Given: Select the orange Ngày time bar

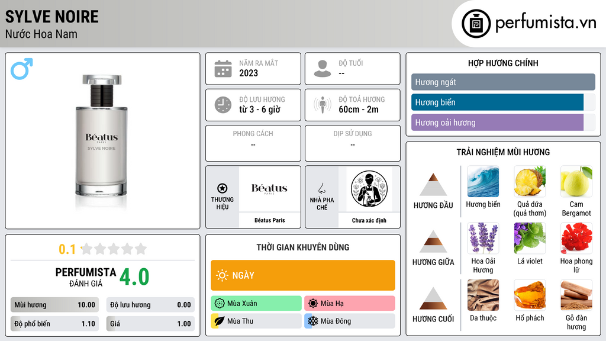Looking at the screenshot, I should click(x=303, y=275).
